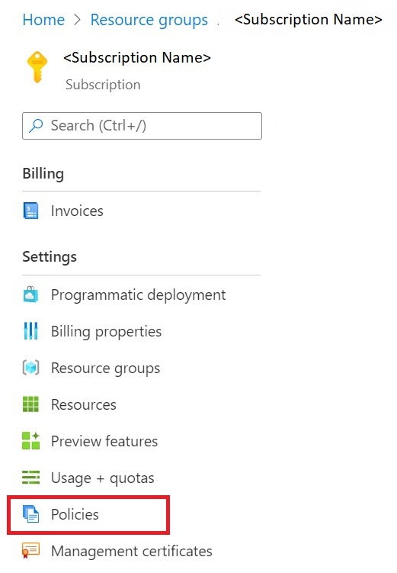
Task: Click the <Subscription Name> breadcrumb
Action: (x=309, y=19)
